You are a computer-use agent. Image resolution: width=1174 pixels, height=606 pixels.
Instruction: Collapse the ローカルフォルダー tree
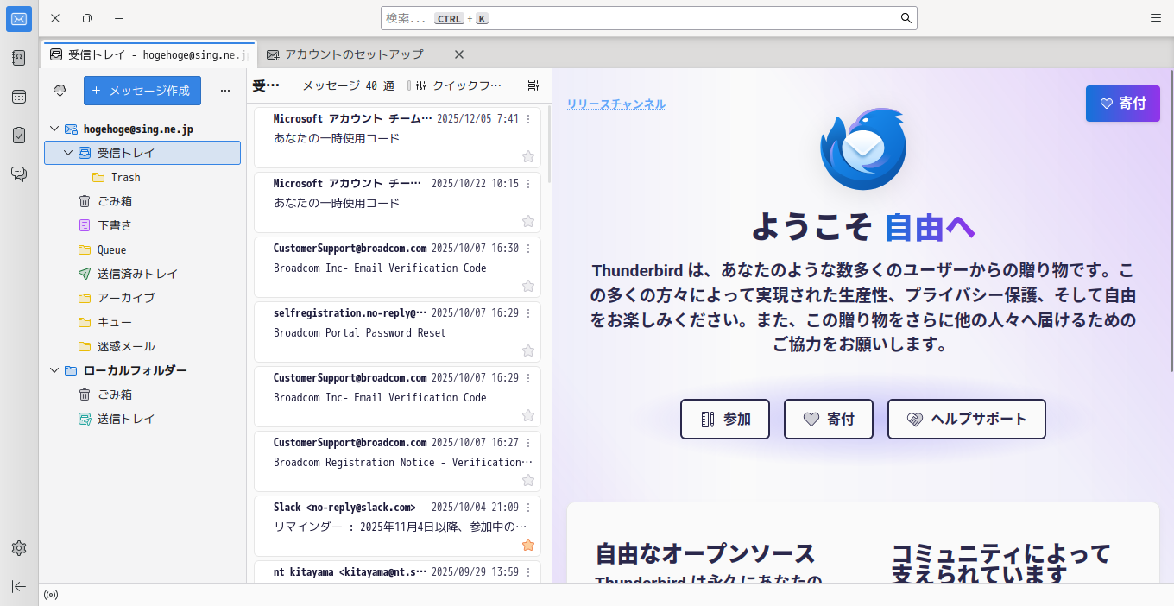(x=54, y=370)
